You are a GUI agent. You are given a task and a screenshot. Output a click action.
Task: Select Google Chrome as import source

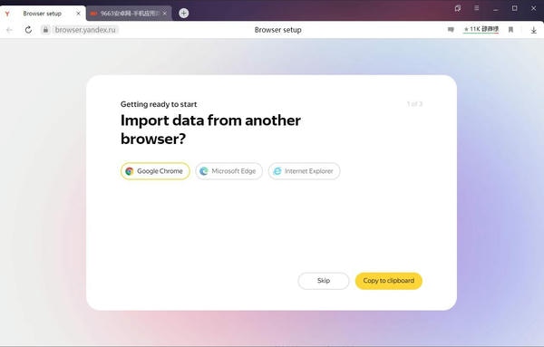pyautogui.click(x=155, y=171)
